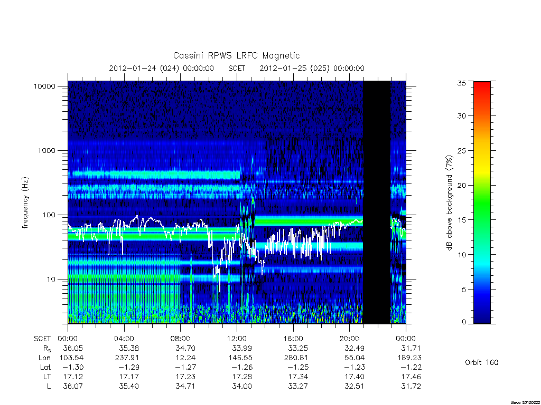Click the green middle of the color bar
The width and height of the screenshot is (541, 405).
click(x=482, y=203)
